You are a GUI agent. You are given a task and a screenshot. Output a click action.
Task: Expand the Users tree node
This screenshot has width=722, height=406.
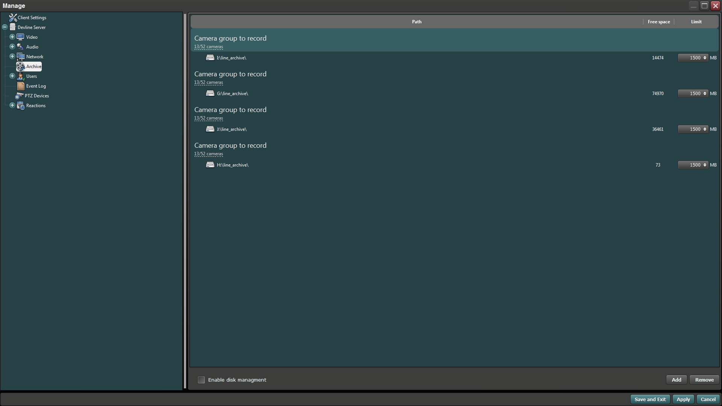point(12,76)
